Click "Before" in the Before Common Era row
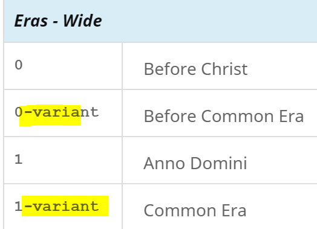Image resolution: width=317 pixels, height=229 pixels. (170, 117)
